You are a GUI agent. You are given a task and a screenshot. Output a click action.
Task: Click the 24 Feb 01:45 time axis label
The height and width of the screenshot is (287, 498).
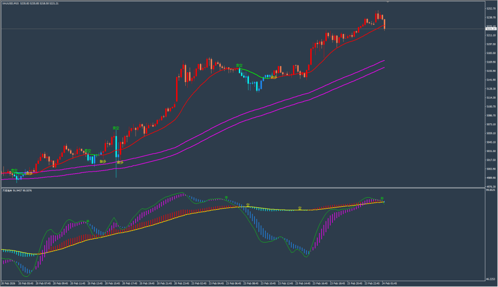tap(389, 283)
